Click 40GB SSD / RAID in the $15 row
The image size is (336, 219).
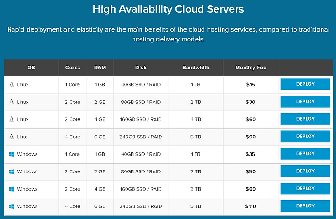(x=141, y=84)
